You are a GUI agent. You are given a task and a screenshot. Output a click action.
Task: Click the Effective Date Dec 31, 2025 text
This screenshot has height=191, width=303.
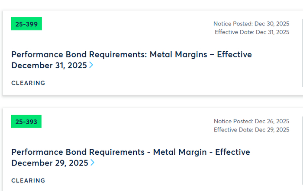click(252, 32)
